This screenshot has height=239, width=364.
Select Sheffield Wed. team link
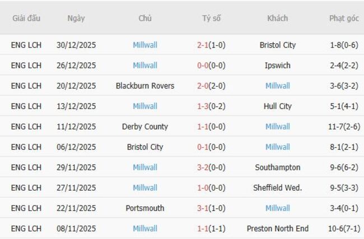pyautogui.click(x=278, y=188)
